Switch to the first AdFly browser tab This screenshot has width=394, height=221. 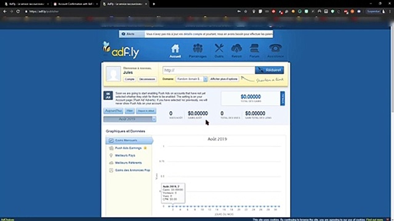[26, 4]
